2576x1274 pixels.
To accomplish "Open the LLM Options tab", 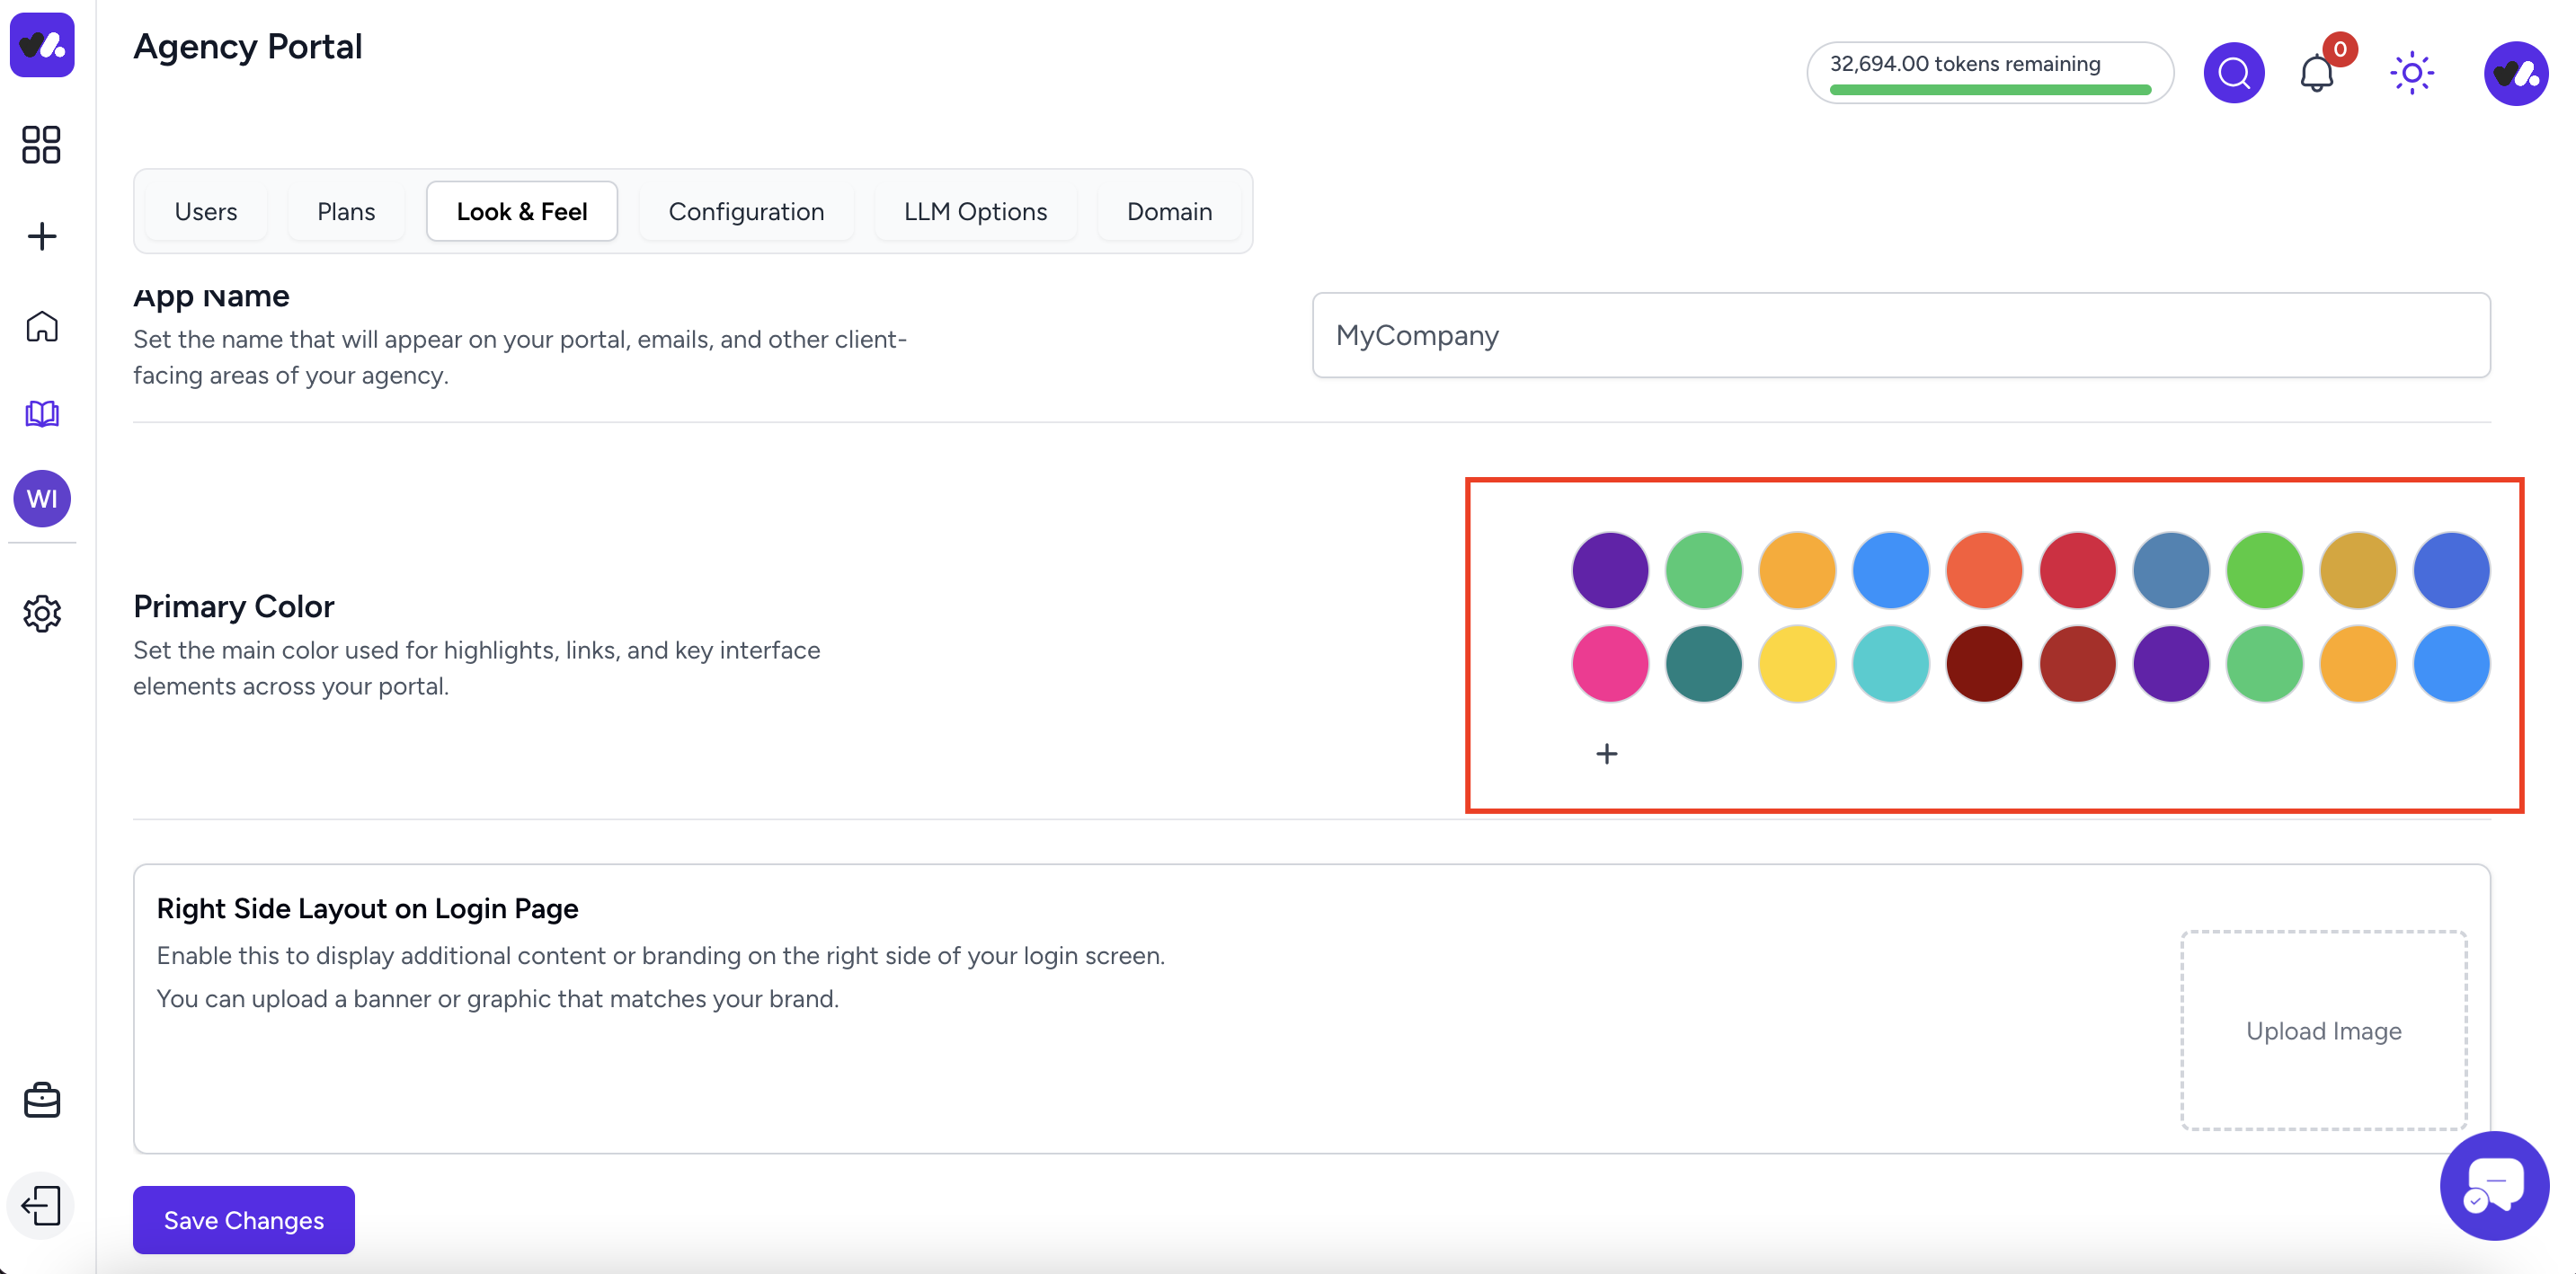I will click(975, 212).
